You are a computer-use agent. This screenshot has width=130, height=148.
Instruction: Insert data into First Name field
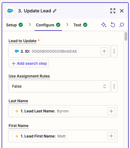click(x=111, y=136)
